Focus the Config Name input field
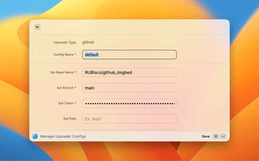Image resolution: width=259 pixels, height=161 pixels. [x=129, y=54]
